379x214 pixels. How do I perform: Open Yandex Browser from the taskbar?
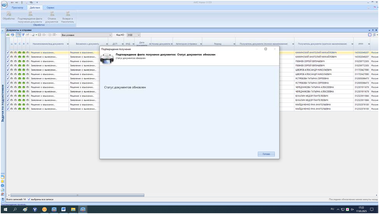(35, 209)
